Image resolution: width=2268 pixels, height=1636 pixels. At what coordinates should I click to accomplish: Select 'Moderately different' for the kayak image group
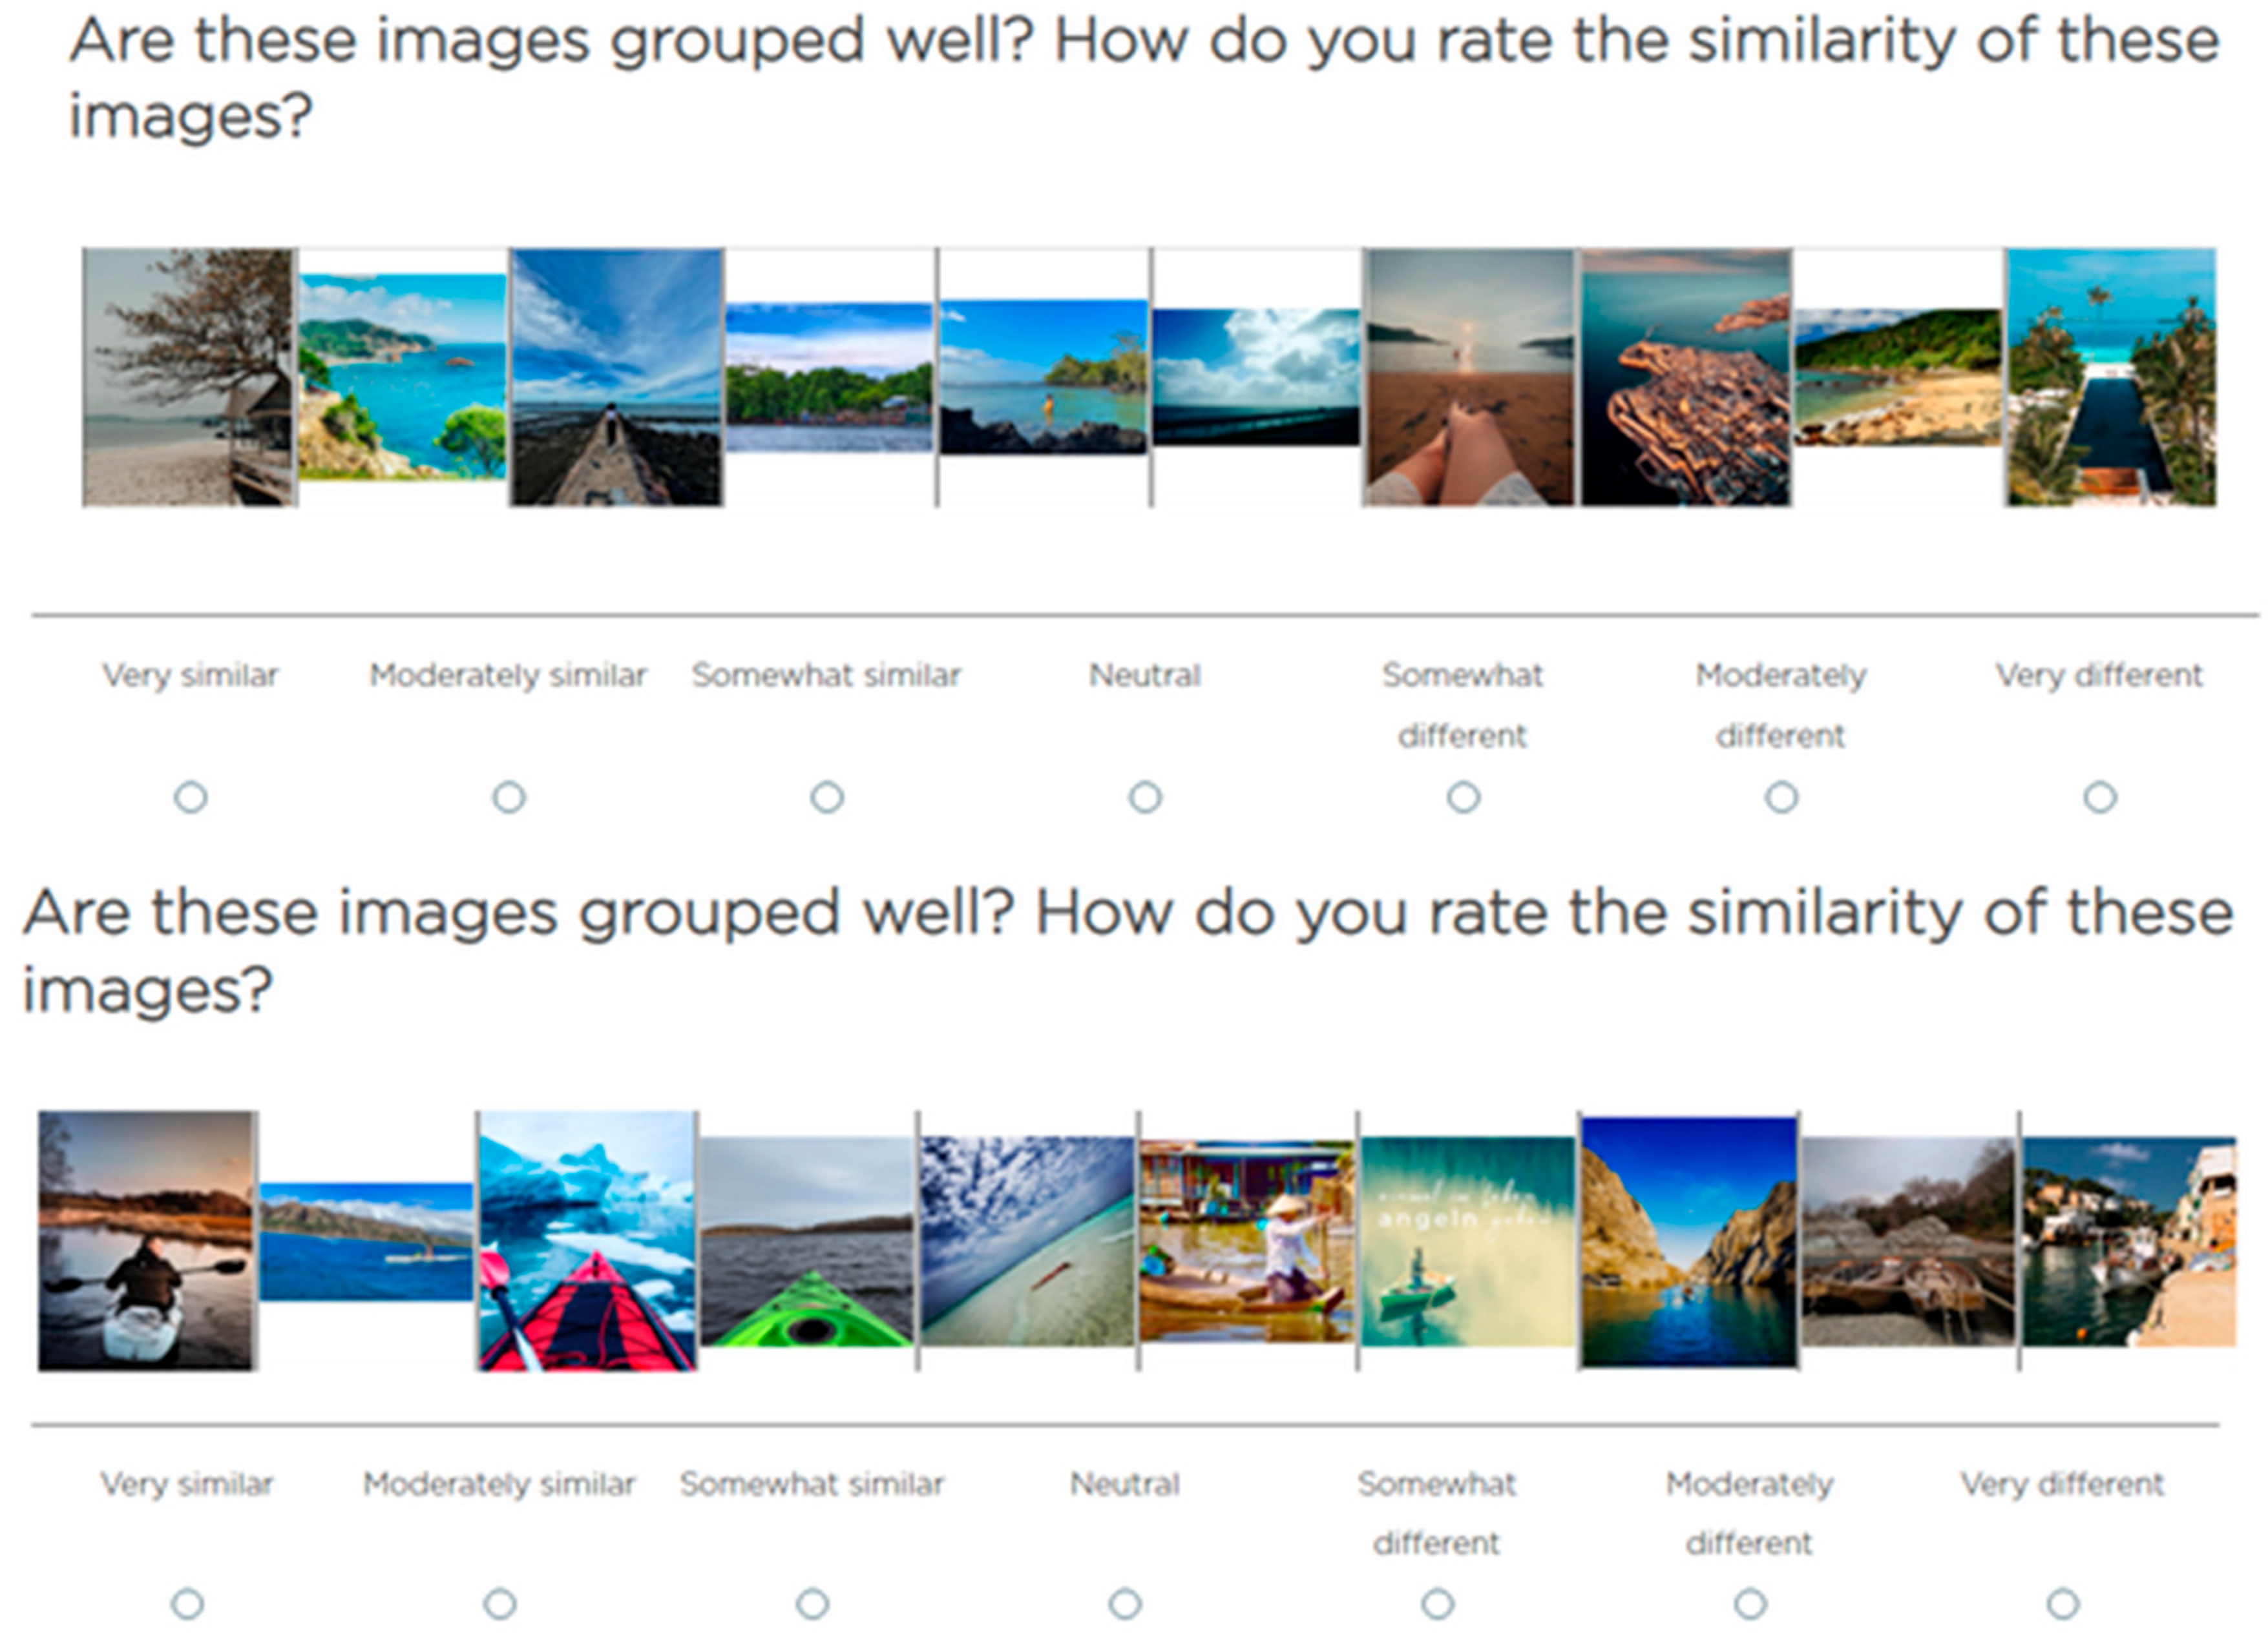tap(1749, 1603)
